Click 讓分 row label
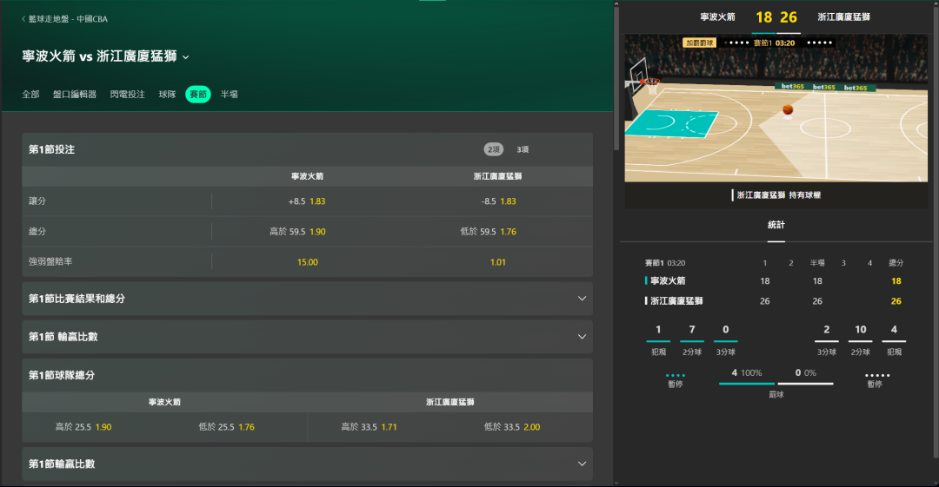This screenshot has width=939, height=487. coord(37,201)
